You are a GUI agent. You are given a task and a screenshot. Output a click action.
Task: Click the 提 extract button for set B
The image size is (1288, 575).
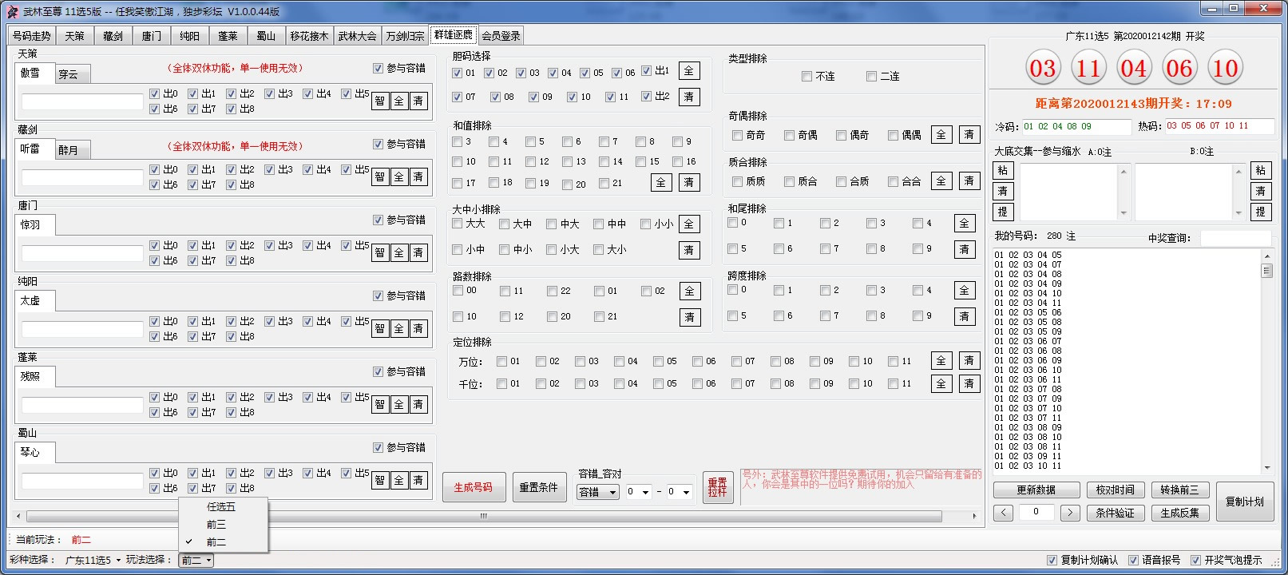point(1260,212)
